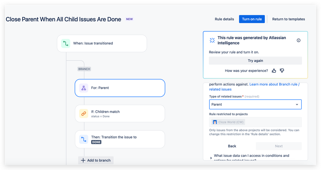Click Try again button
This screenshot has height=170, width=321.
255,61
